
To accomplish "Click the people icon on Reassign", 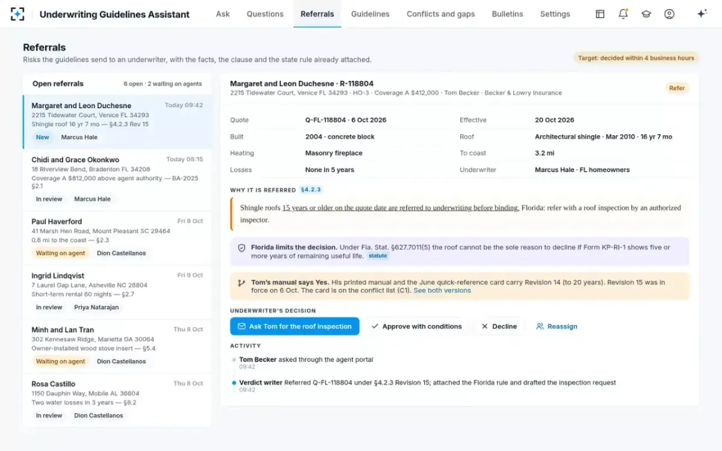I will coord(540,327).
